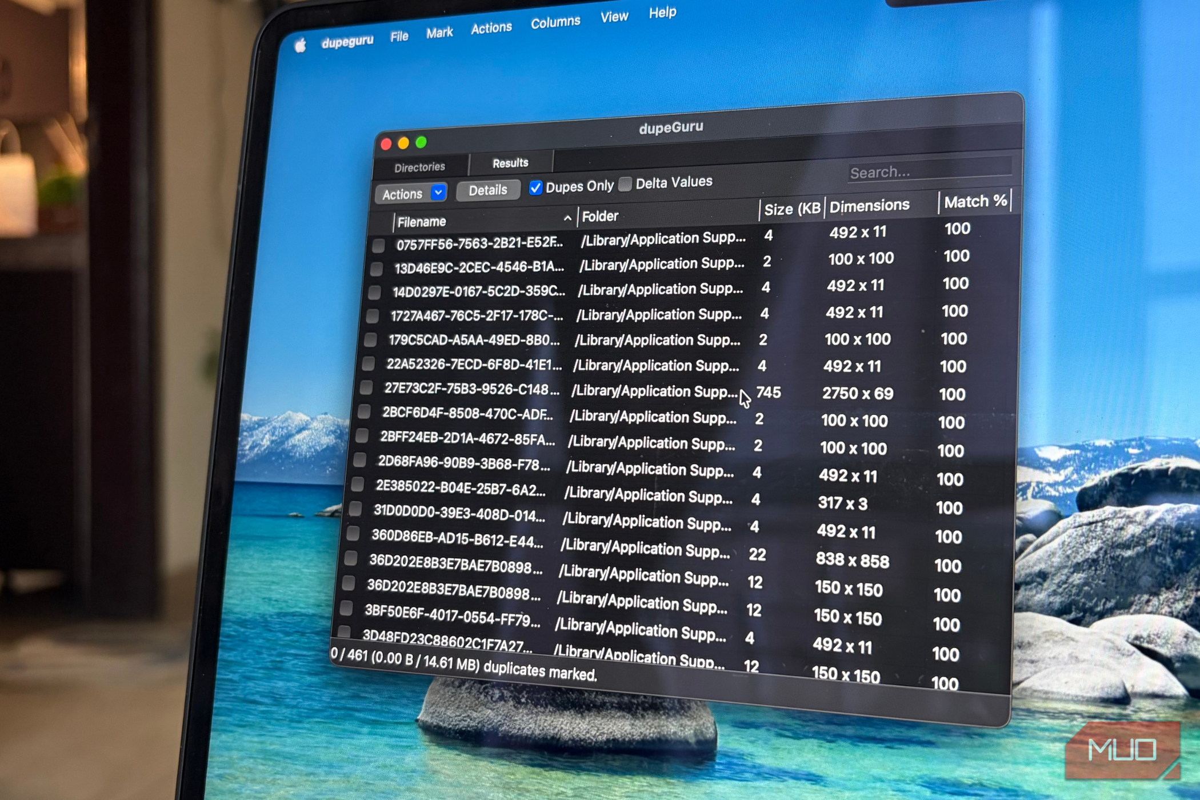Image resolution: width=1200 pixels, height=800 pixels.
Task: Toggle the Filename column sort arrow
Action: [x=567, y=218]
